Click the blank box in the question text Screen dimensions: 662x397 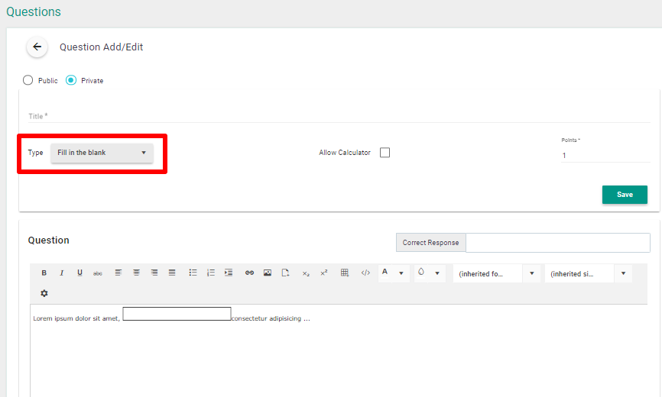[x=177, y=314]
